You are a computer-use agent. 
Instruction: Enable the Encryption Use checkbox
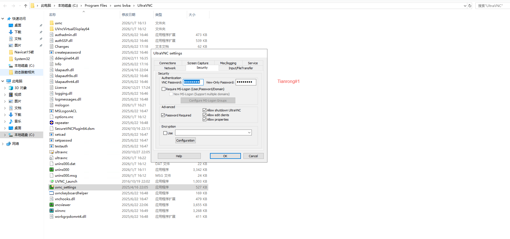tap(165, 133)
